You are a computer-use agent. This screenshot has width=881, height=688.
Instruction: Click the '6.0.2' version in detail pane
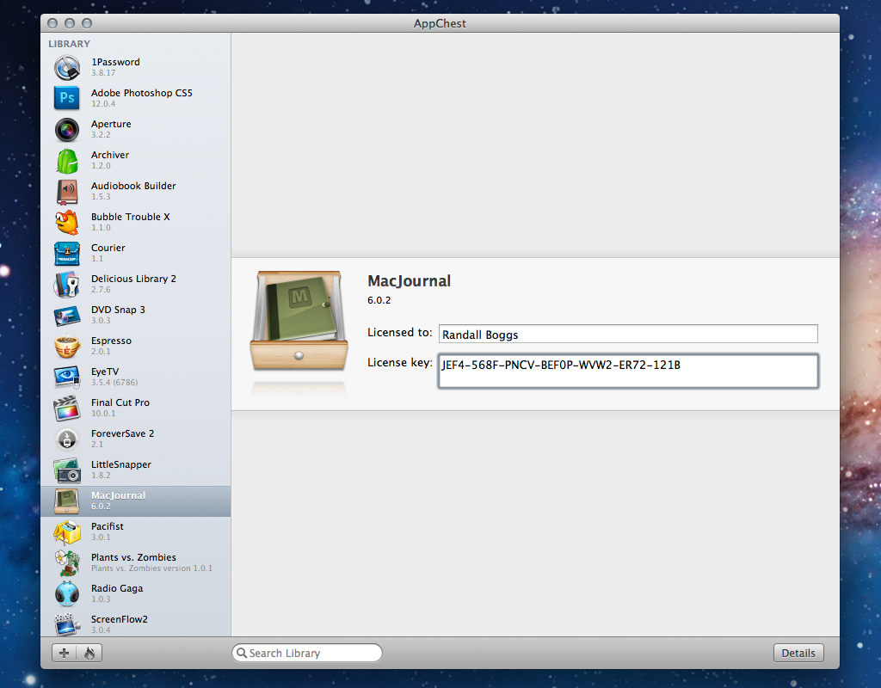click(x=379, y=300)
